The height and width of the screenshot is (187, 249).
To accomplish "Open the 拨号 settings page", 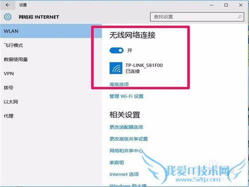I will [x=8, y=88].
